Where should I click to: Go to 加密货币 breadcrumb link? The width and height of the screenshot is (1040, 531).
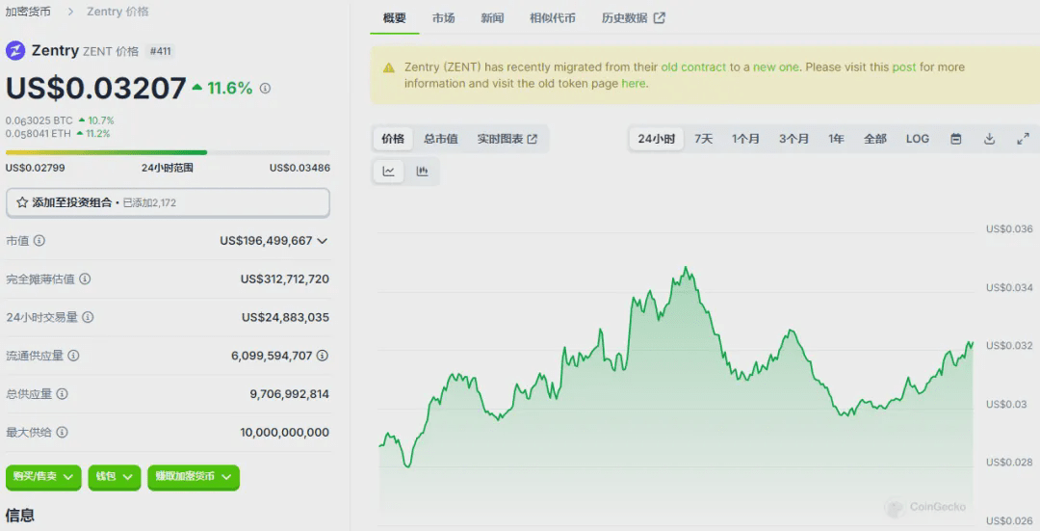(28, 12)
